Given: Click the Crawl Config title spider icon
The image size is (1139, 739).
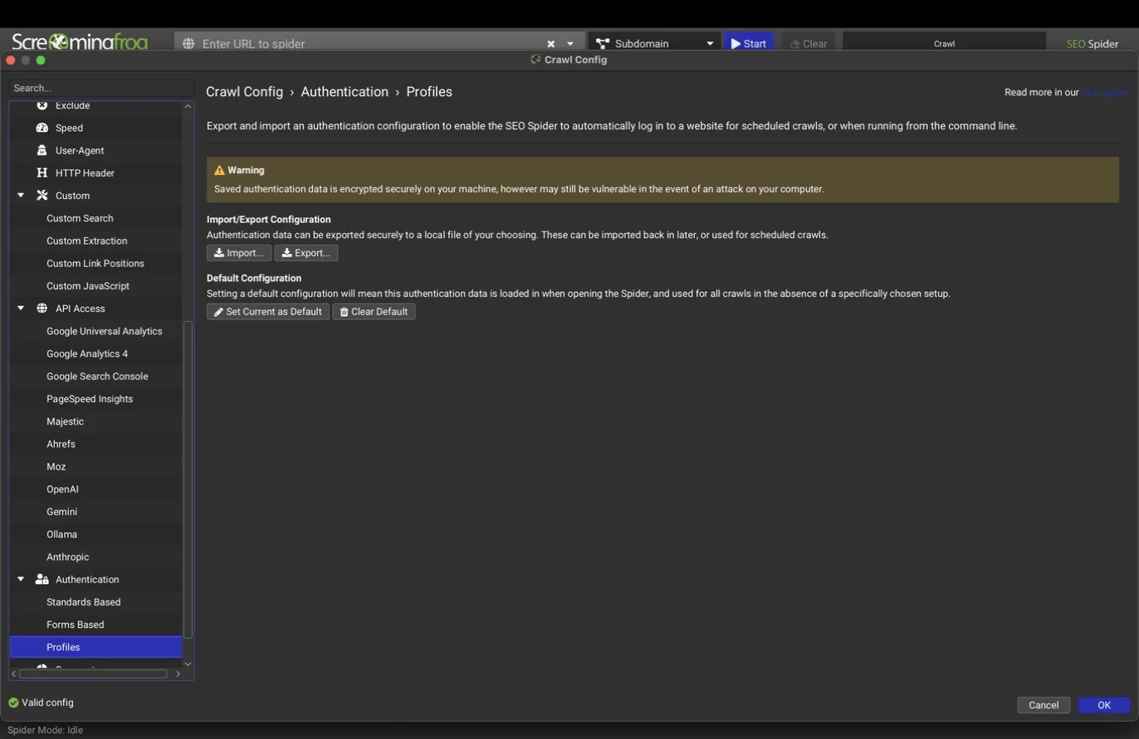Looking at the screenshot, I should 536,60.
